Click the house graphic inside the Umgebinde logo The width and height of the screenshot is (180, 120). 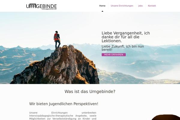(x=33, y=6)
